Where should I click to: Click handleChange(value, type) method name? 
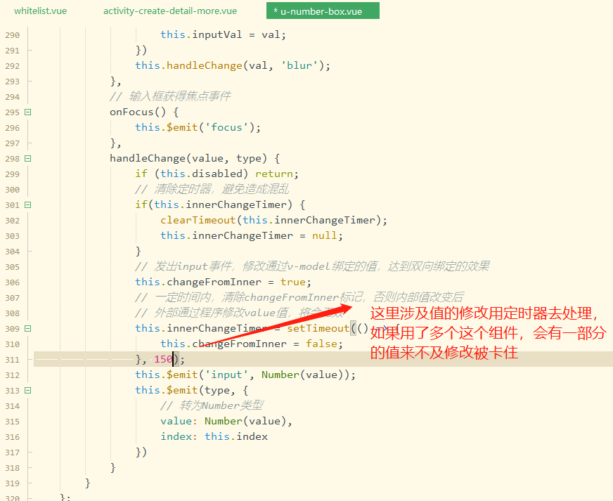point(148,158)
